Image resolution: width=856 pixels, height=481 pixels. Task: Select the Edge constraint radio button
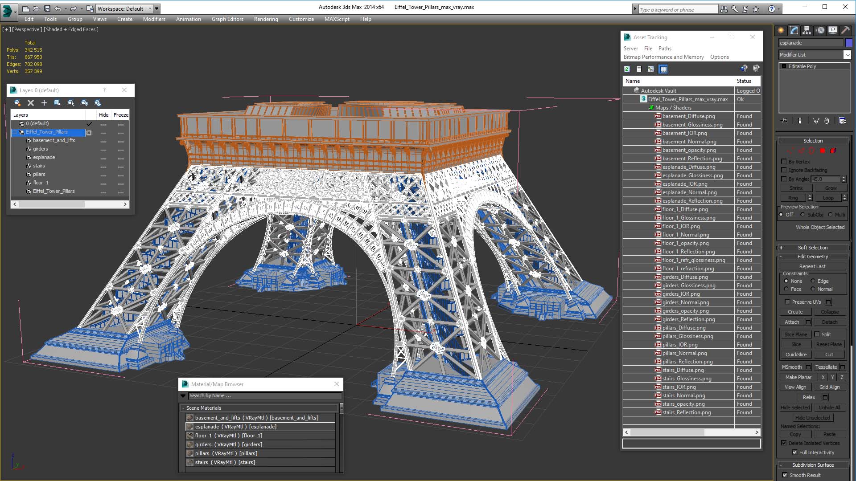[813, 281]
